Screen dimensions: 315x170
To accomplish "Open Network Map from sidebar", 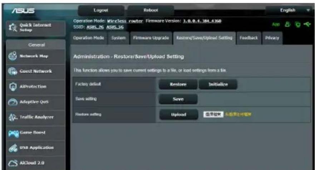I will 36,56.
